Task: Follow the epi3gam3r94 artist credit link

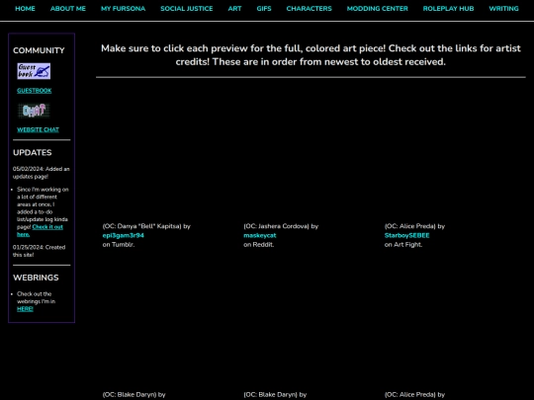Action: (124, 235)
